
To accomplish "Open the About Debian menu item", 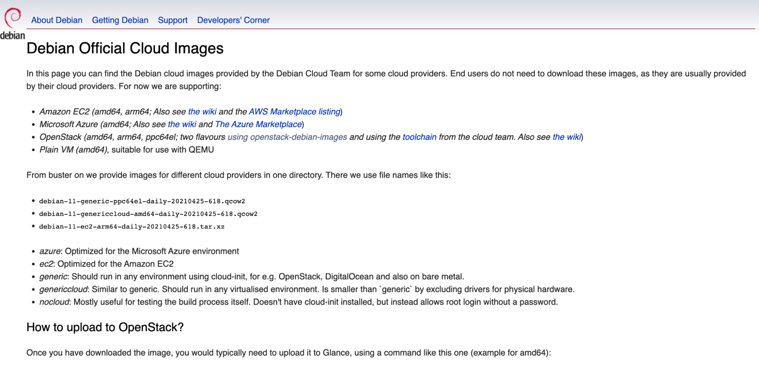I will pyautogui.click(x=57, y=20).
